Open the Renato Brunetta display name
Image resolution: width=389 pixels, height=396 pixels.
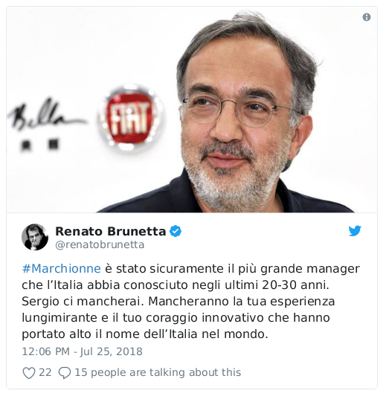(x=111, y=231)
